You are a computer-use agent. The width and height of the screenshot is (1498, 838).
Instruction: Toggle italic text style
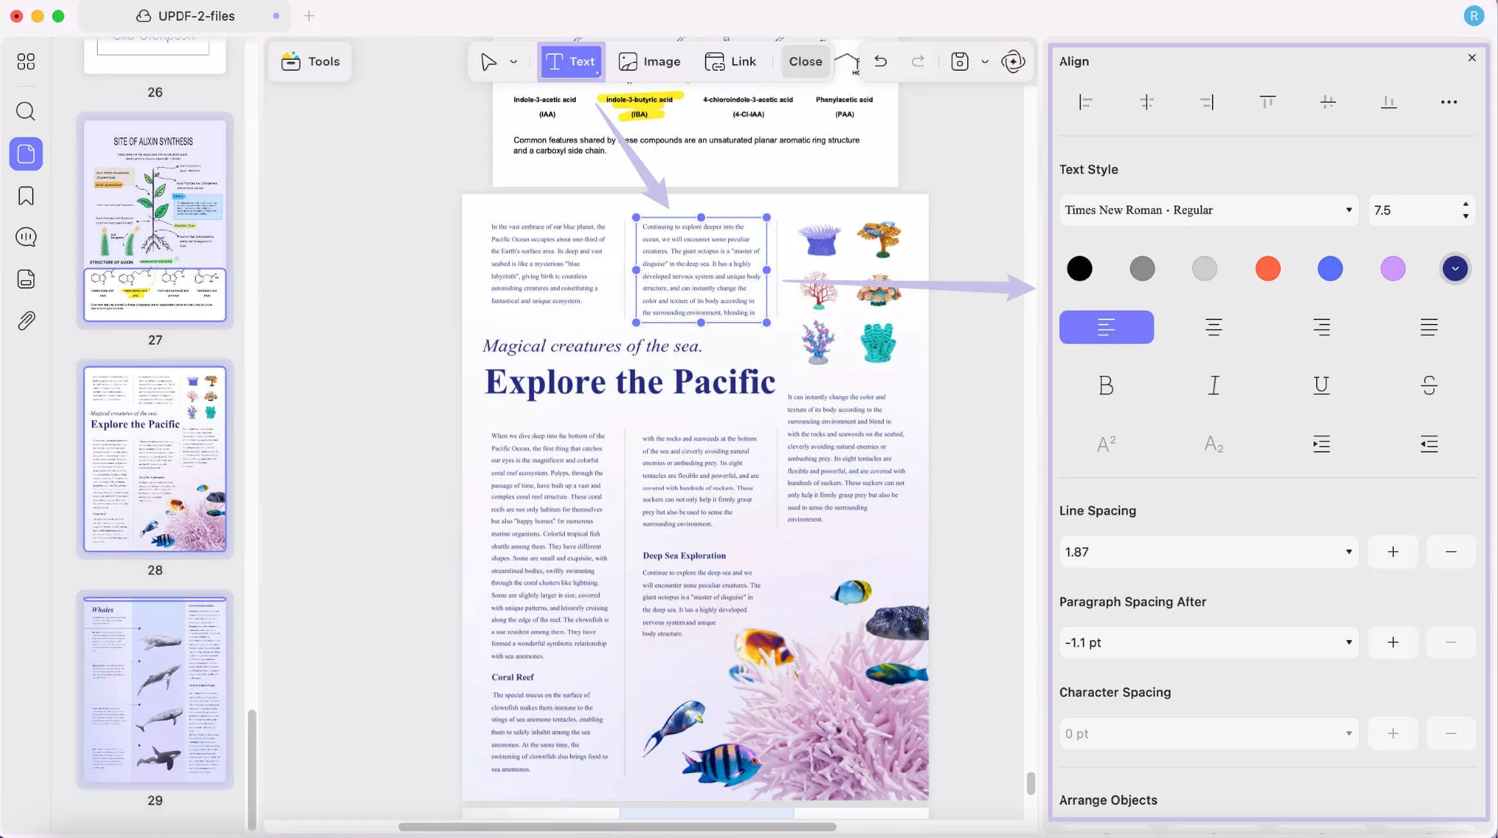pyautogui.click(x=1213, y=385)
